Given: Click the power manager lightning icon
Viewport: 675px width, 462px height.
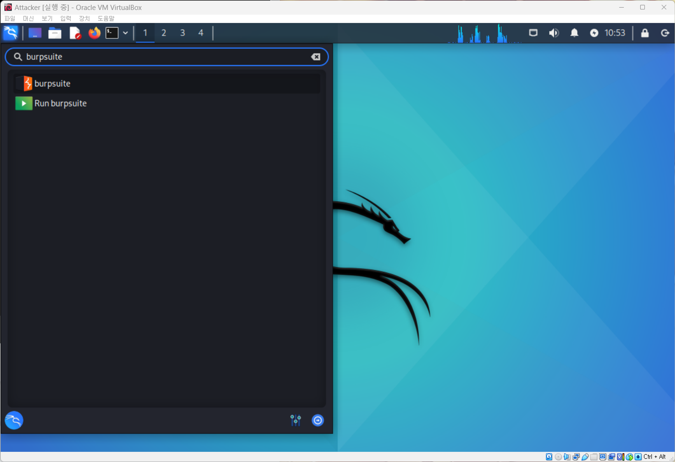Looking at the screenshot, I should tap(594, 33).
